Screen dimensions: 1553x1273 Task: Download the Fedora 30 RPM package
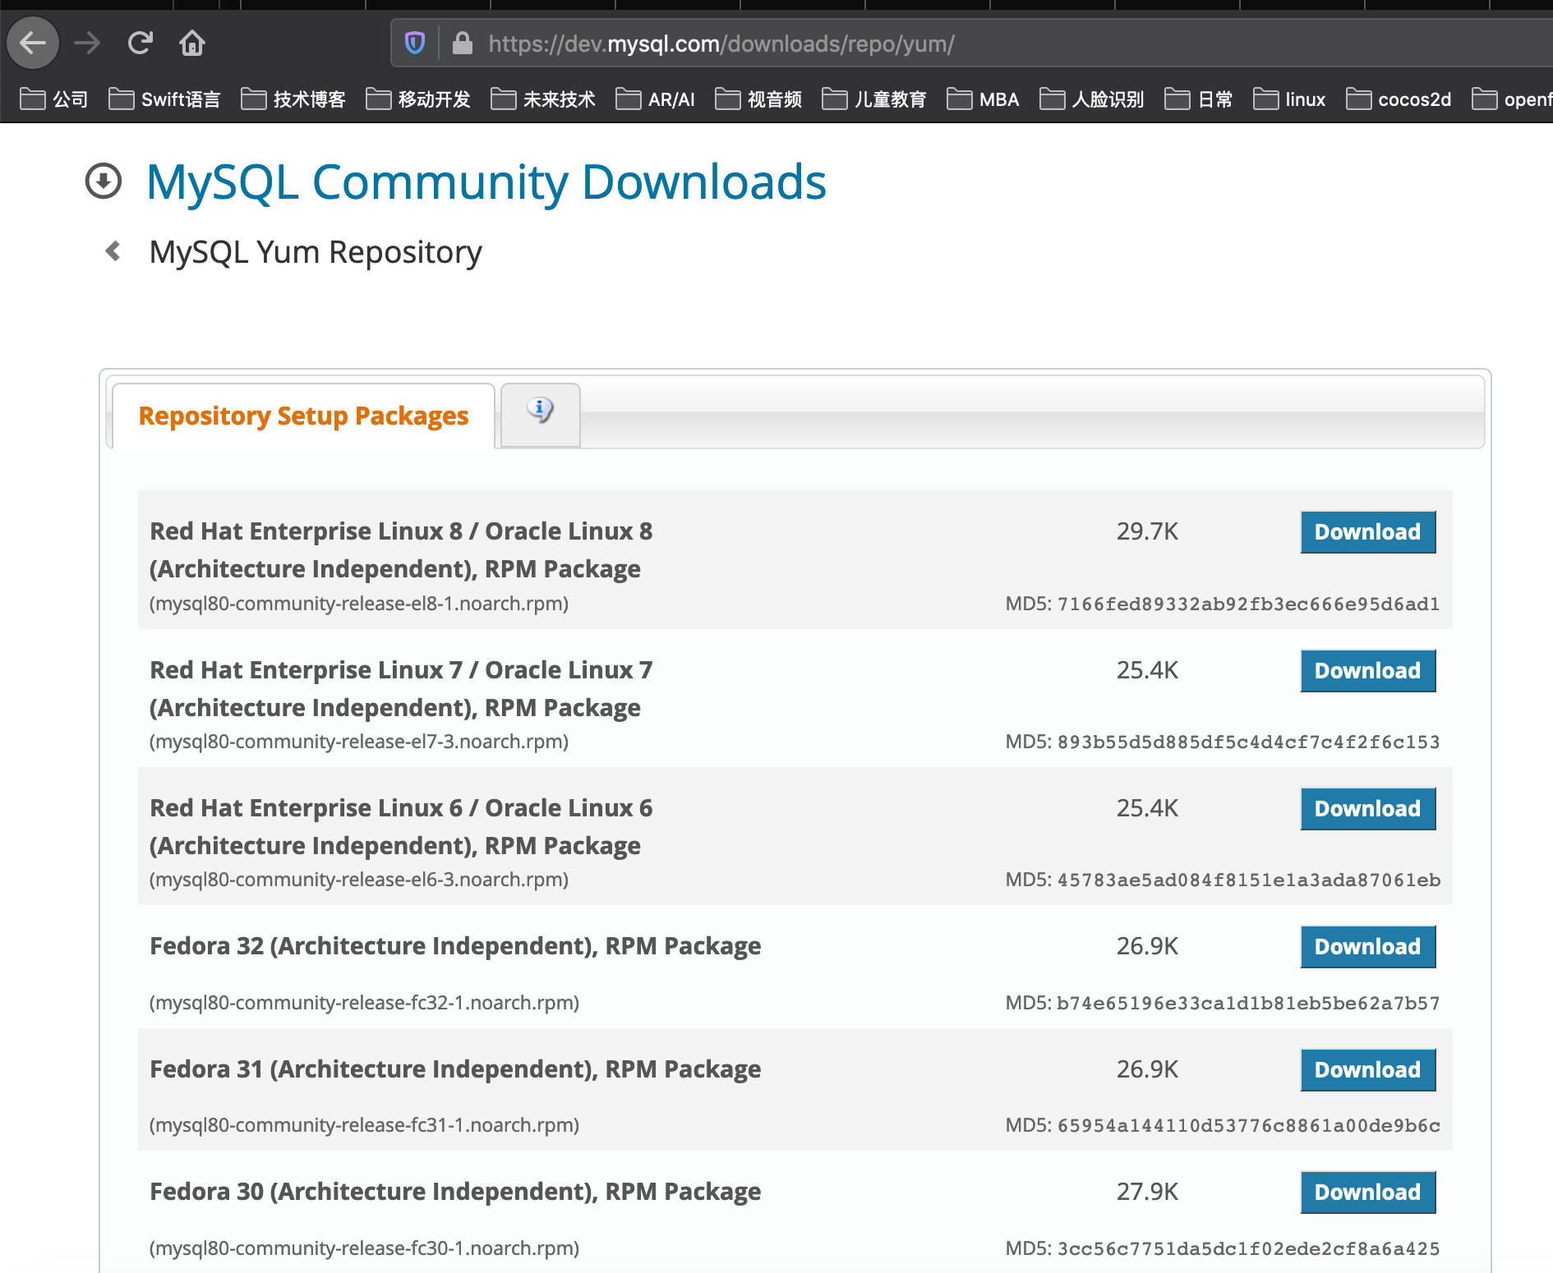click(x=1367, y=1193)
